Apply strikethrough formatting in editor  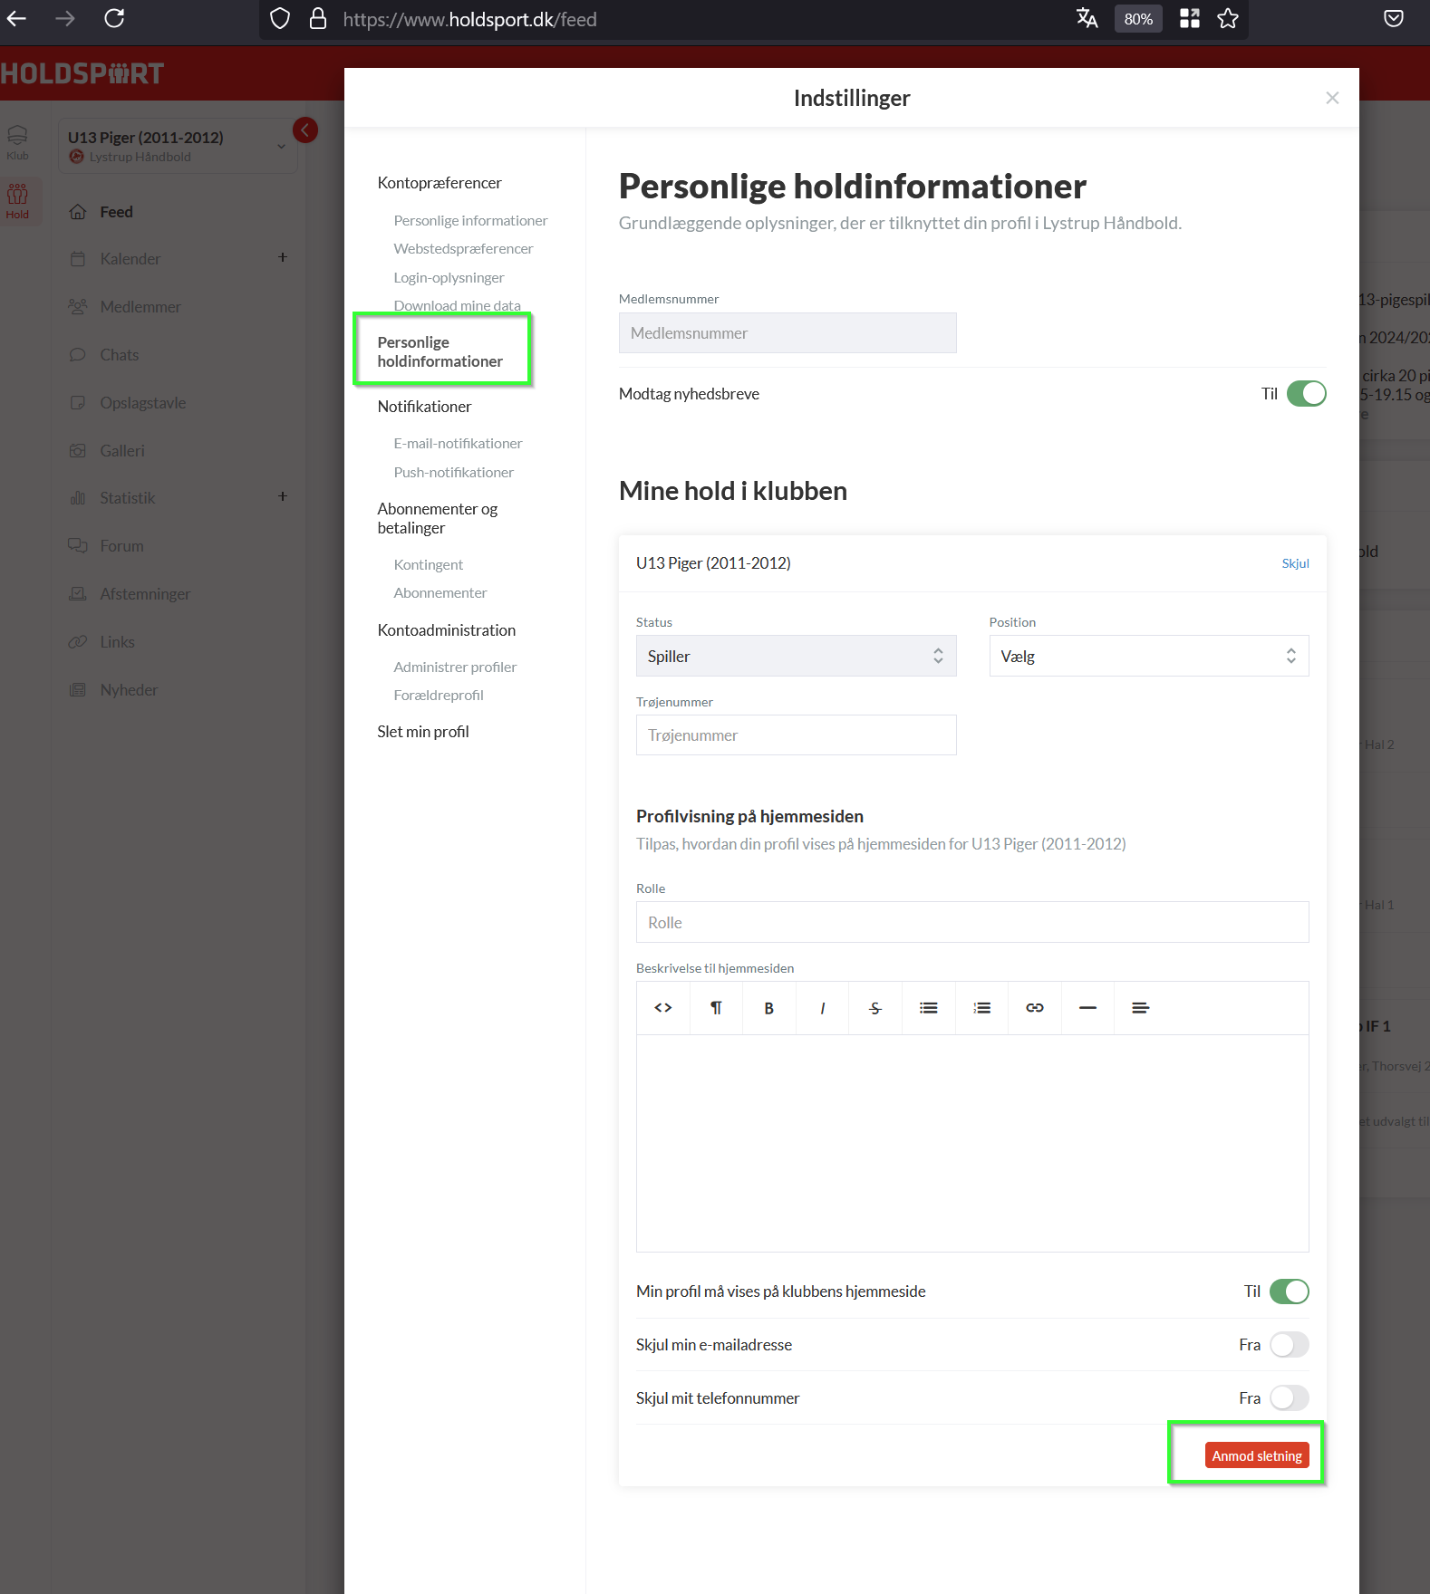pyautogui.click(x=875, y=1008)
